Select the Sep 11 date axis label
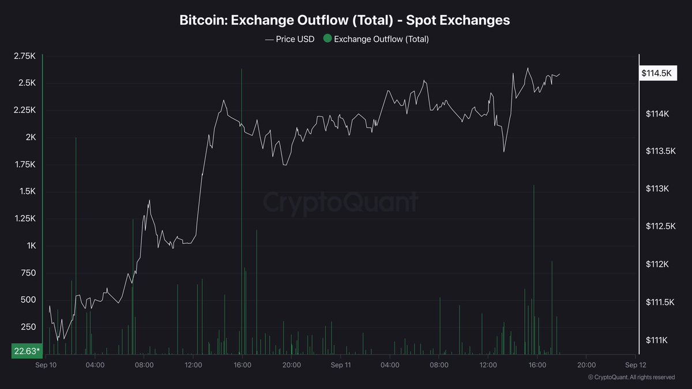Image resolution: width=692 pixels, height=389 pixels. 341,365
